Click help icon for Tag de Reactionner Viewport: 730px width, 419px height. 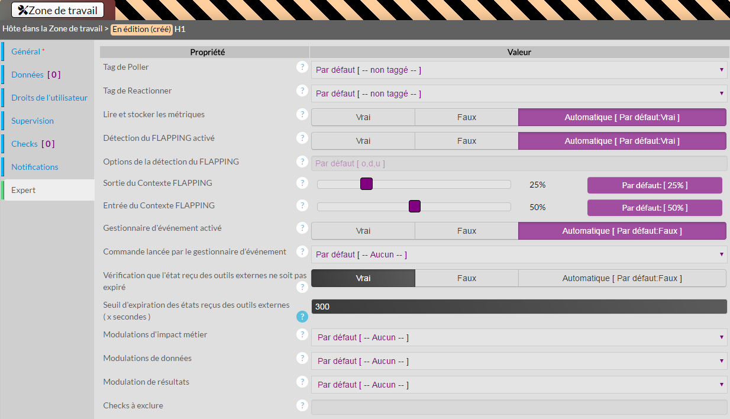(x=302, y=91)
